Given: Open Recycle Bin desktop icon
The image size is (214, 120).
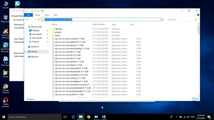Looking at the screenshot, I should (x=5, y=19).
